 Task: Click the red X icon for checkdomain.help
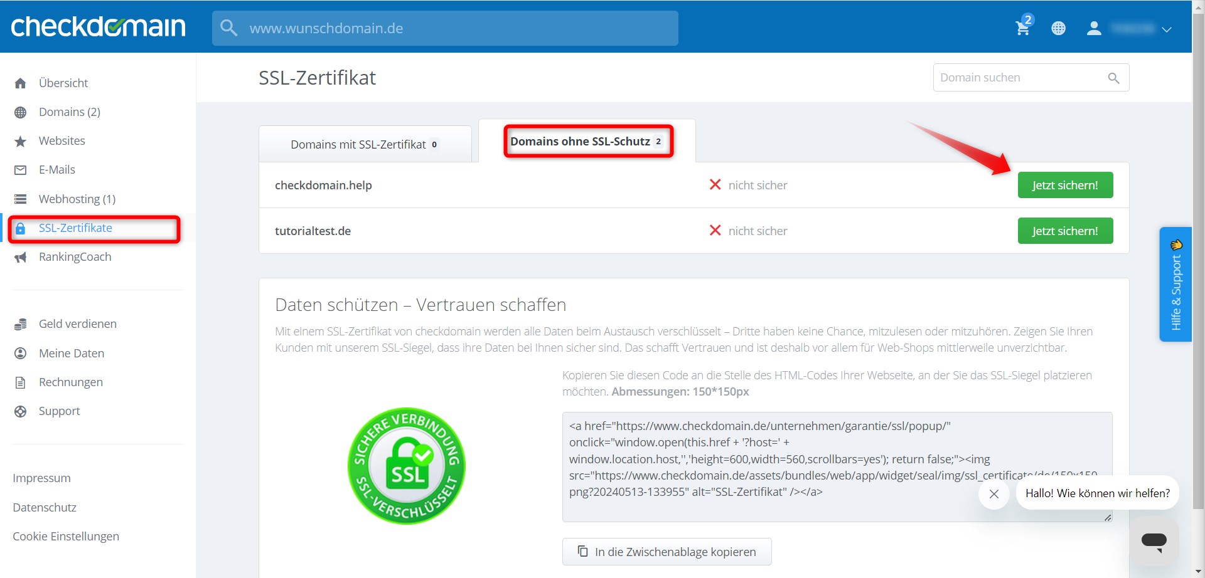click(715, 184)
